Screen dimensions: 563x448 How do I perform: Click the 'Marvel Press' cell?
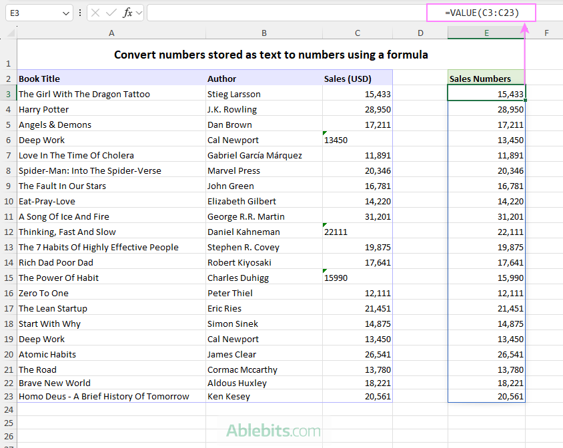click(264, 170)
